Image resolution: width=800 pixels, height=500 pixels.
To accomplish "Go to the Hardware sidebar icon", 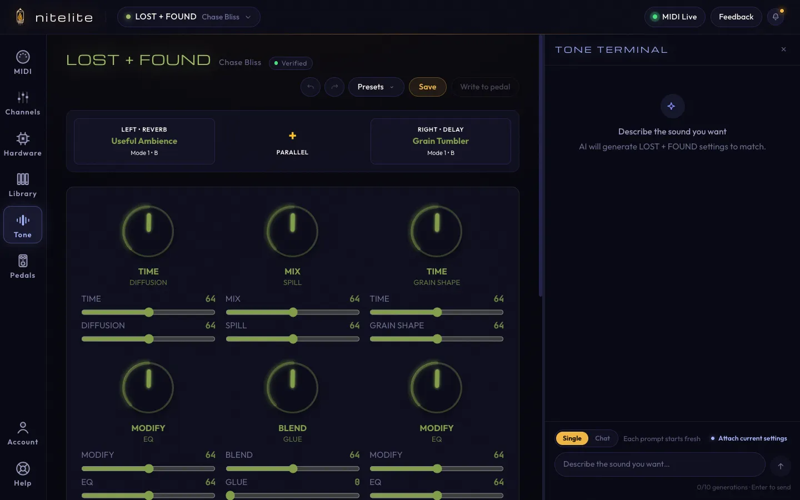I will [x=23, y=144].
